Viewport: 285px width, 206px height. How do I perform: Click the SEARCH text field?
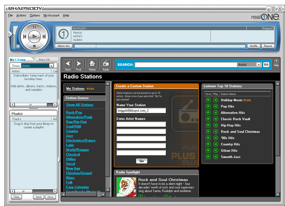coord(186,65)
